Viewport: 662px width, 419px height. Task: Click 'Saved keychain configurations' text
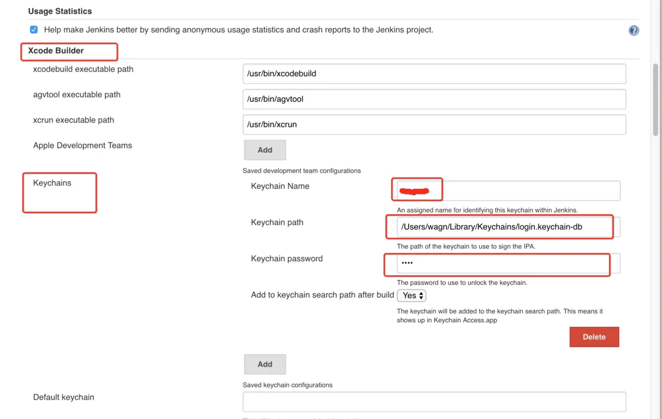tap(288, 385)
